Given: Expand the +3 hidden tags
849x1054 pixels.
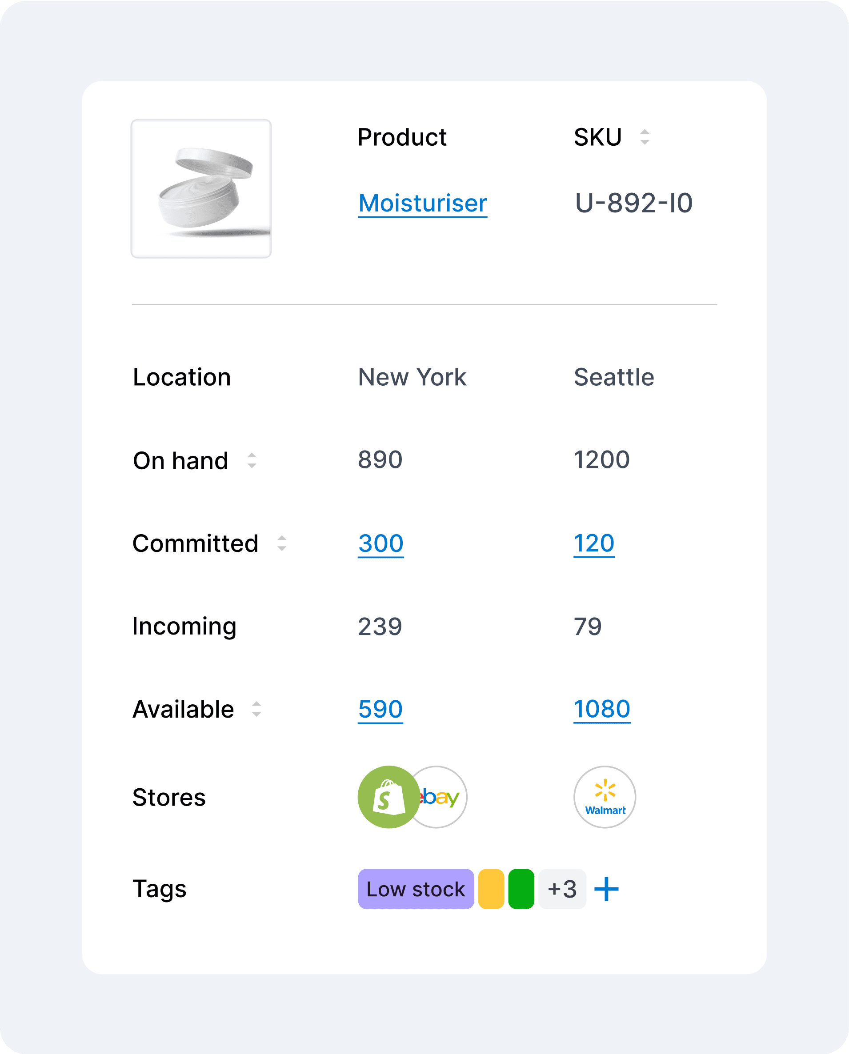Looking at the screenshot, I should [x=562, y=889].
